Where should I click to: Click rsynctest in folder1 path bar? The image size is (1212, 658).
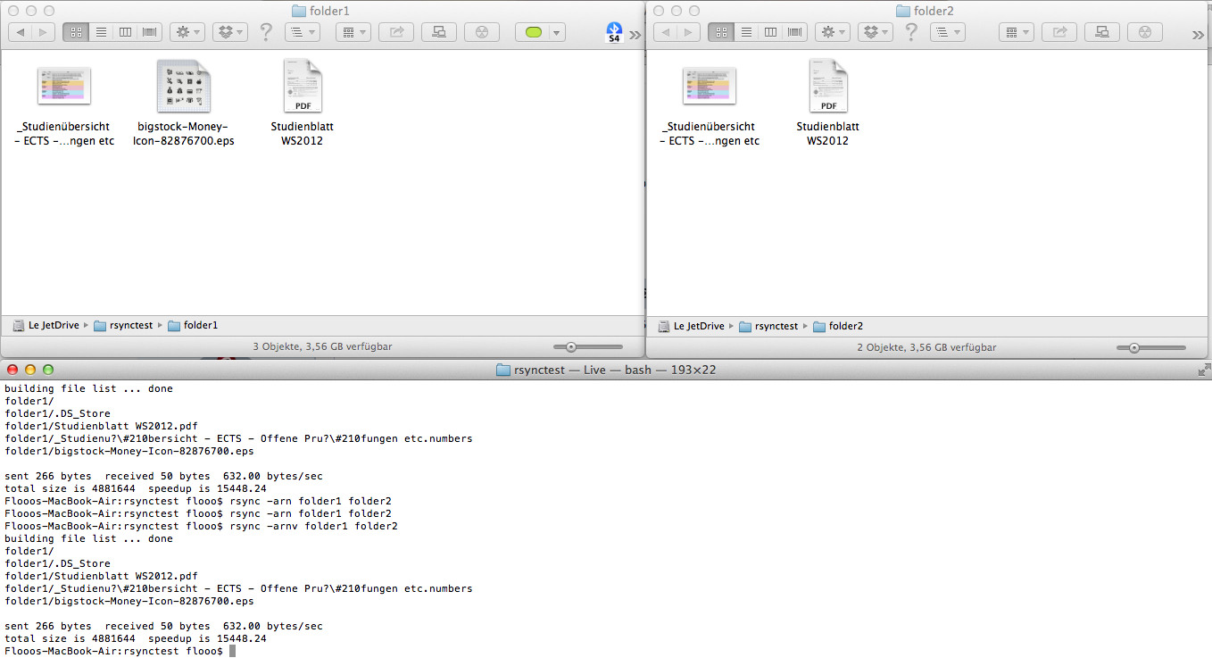[x=122, y=326]
